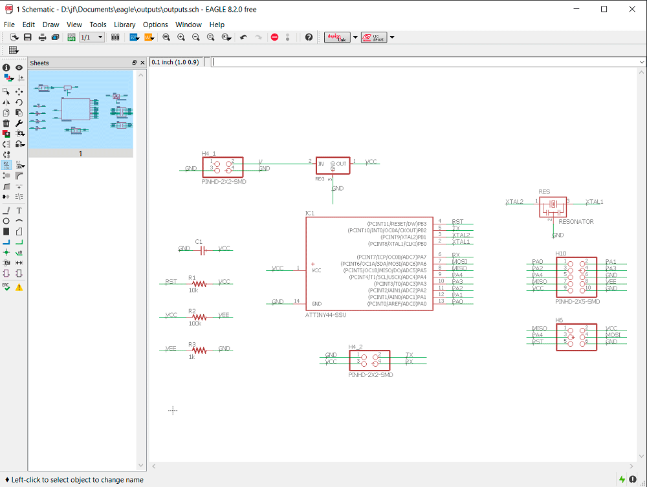Open the Options menu
Viewport: 647px width, 487px height.
pyautogui.click(x=155, y=25)
